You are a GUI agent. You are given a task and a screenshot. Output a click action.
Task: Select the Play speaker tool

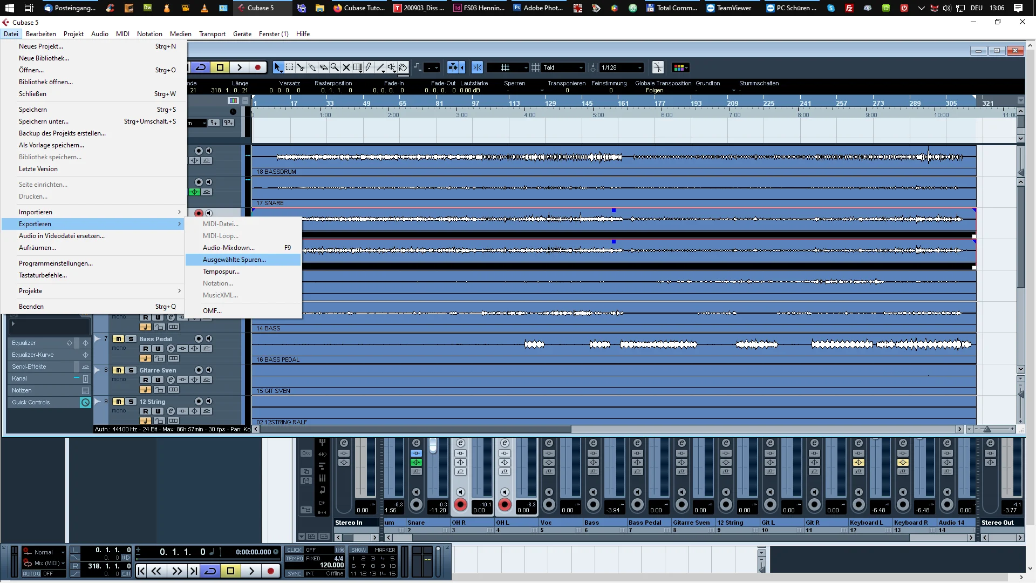pyautogui.click(x=392, y=67)
